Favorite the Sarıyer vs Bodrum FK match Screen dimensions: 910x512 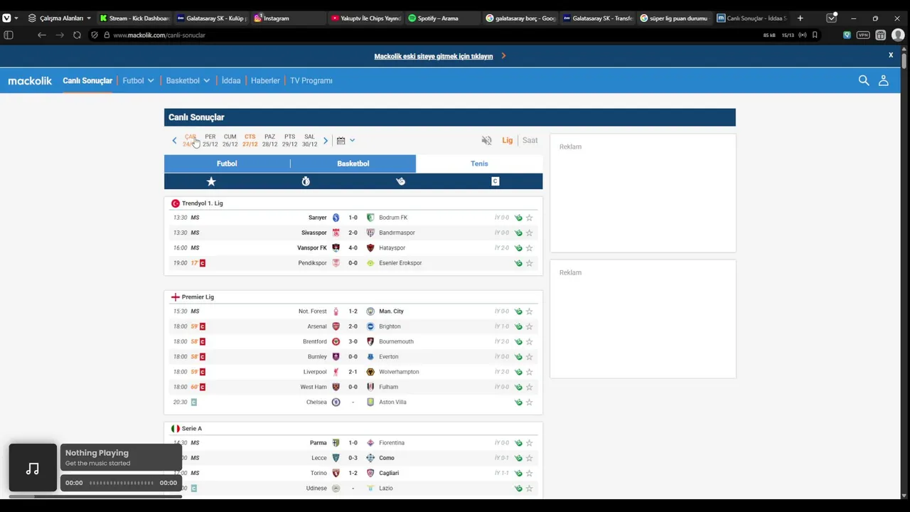(x=529, y=218)
